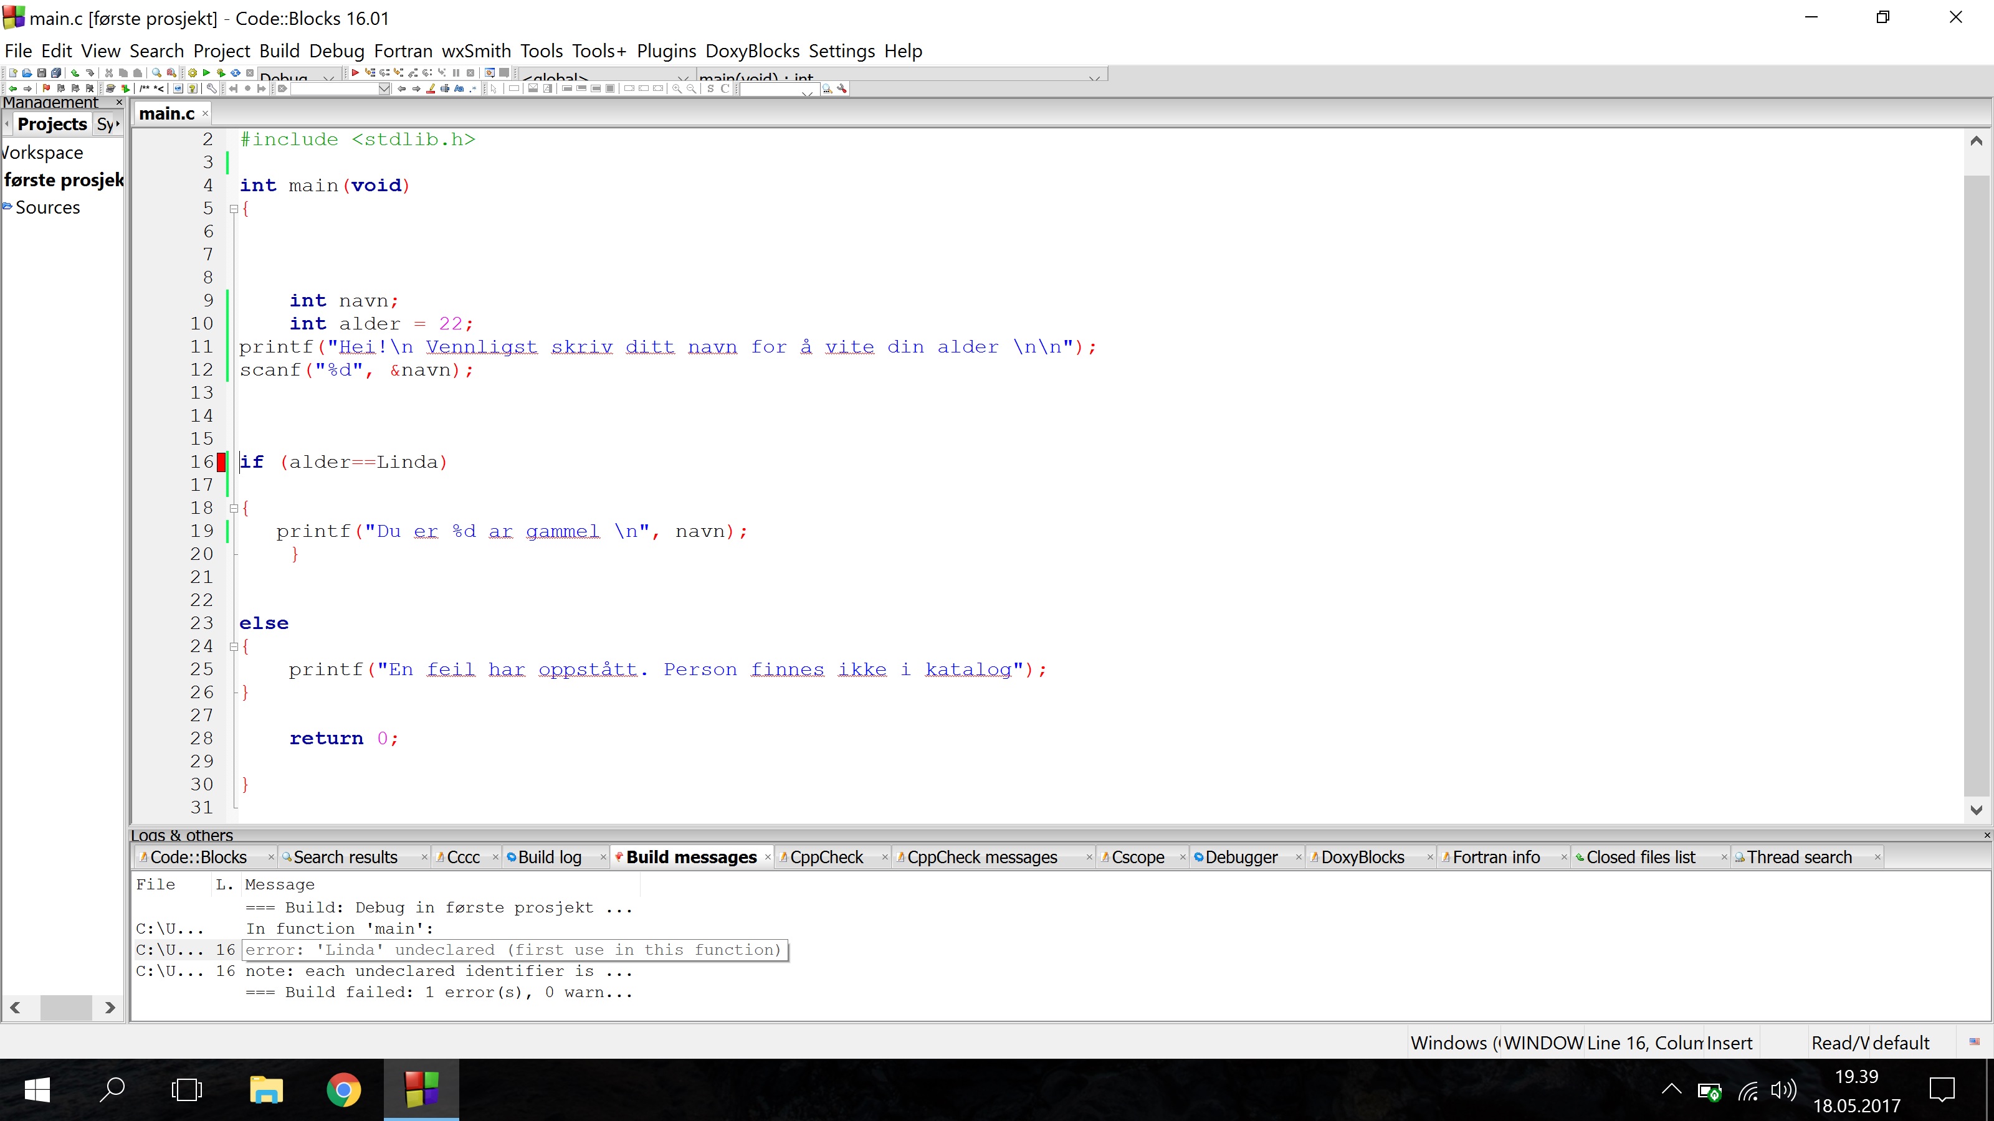This screenshot has height=1121, width=1994.
Task: Click the zoom in magnifier toolbar icon
Action: pos(677,89)
